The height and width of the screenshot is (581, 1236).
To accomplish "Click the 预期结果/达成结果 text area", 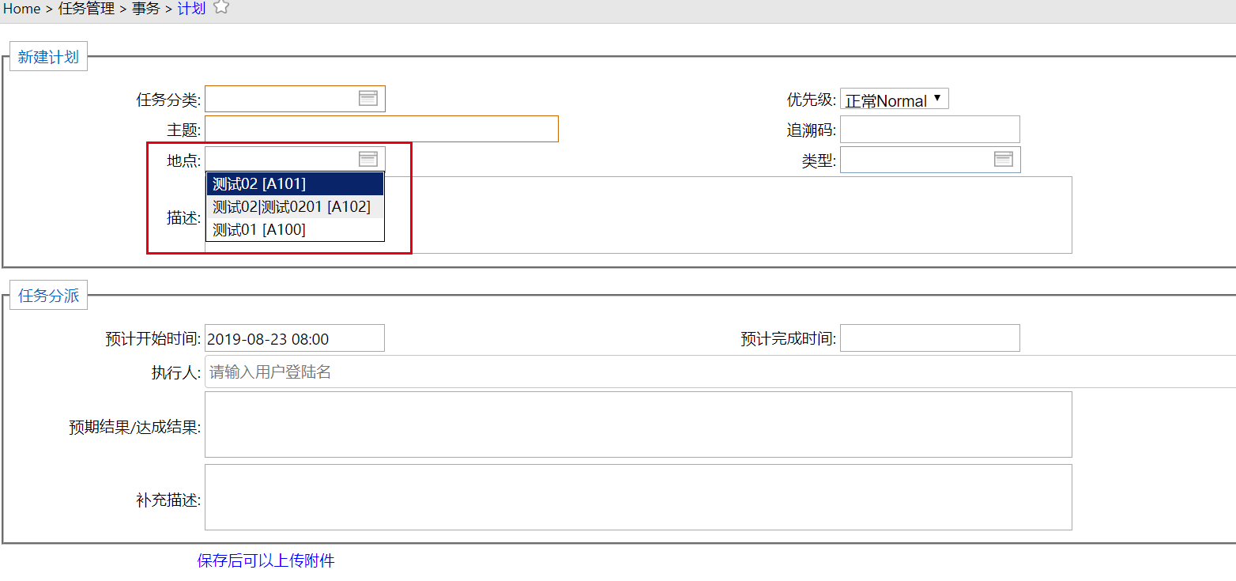I will pyautogui.click(x=639, y=424).
